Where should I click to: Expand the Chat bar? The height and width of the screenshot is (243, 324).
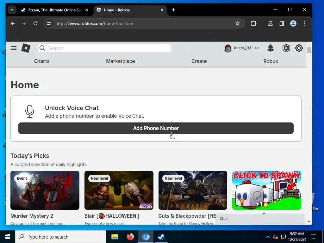(x=260, y=219)
